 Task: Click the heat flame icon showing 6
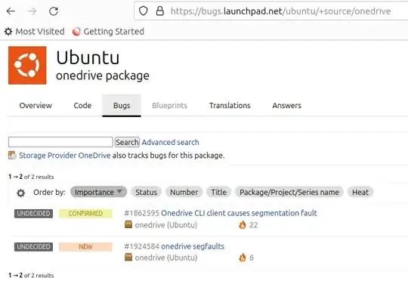pos(243,258)
